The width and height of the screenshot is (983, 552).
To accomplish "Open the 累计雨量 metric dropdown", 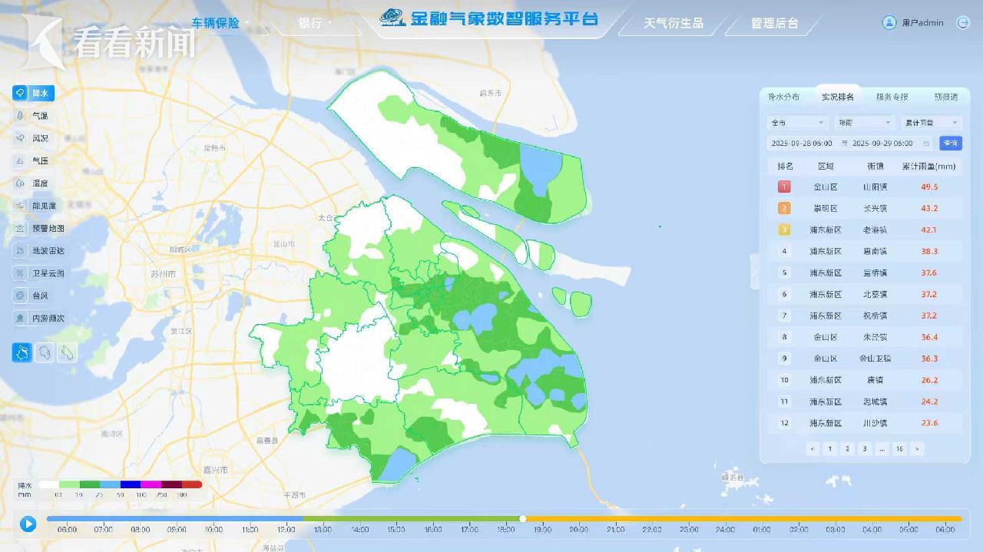I will point(932,123).
